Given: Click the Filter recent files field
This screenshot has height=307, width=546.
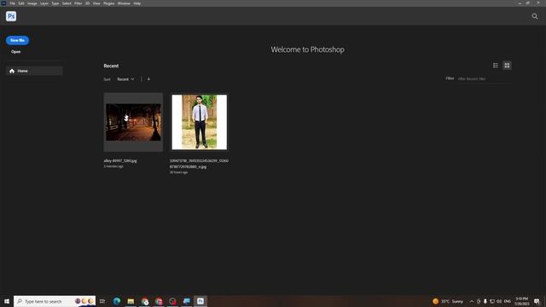Looking at the screenshot, I should coord(485,79).
